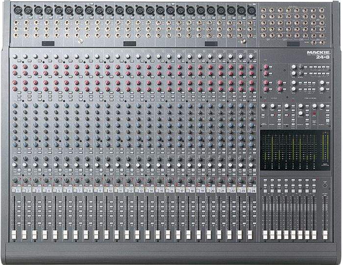
Task: Click the Mackie 24•8 logo
Action: tap(318, 55)
